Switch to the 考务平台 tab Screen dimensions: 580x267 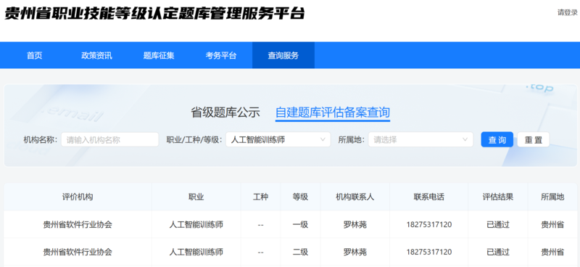tap(221, 56)
